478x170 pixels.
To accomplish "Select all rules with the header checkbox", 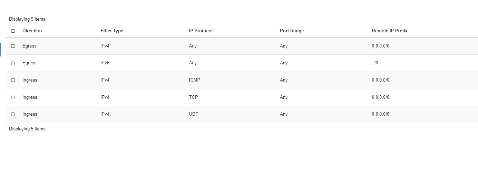I will [x=13, y=31].
